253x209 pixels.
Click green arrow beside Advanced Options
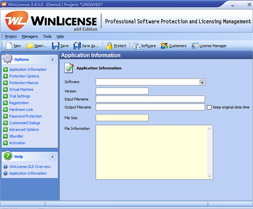(x=5, y=130)
